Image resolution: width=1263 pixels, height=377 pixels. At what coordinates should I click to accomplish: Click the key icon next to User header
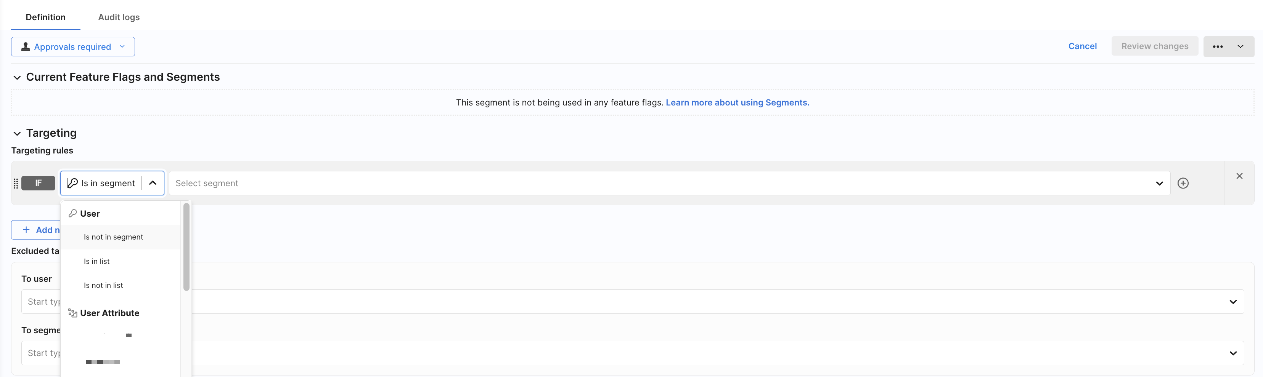pyautogui.click(x=72, y=214)
